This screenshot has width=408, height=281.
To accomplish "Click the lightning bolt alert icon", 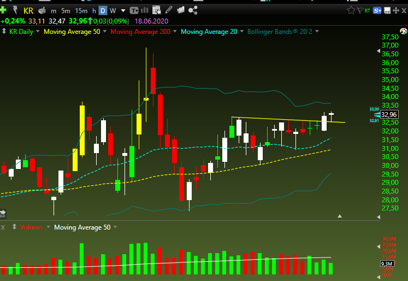I will tap(15, 10).
